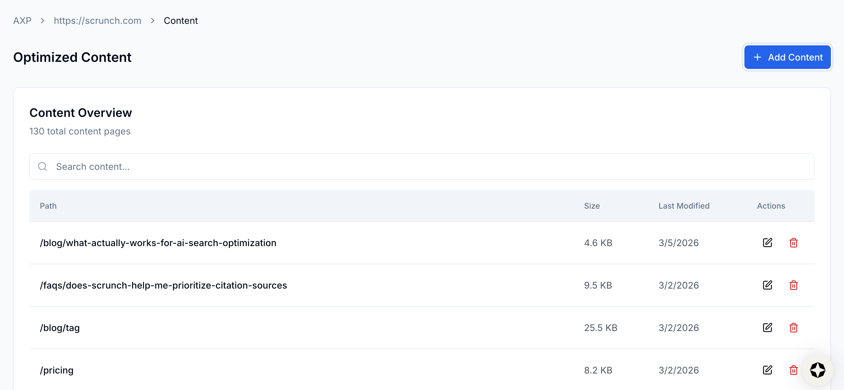Image resolution: width=844 pixels, height=390 pixels.
Task: Open the editor for /blog/tag
Action: click(x=767, y=328)
